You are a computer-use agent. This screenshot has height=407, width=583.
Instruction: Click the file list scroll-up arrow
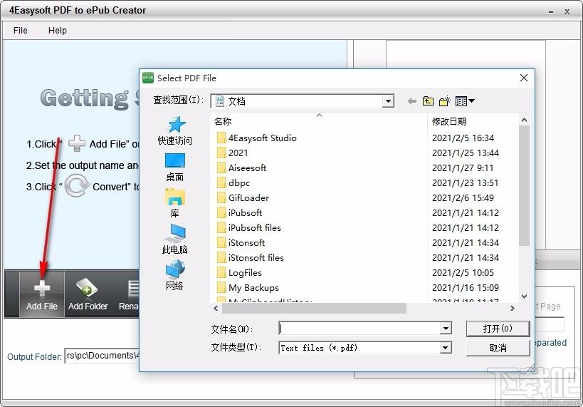click(x=524, y=120)
